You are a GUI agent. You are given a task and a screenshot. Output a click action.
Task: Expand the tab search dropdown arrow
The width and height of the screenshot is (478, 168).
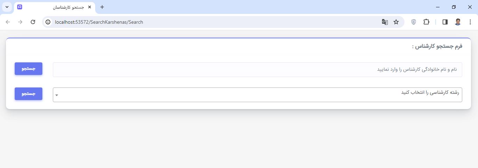coord(7,7)
